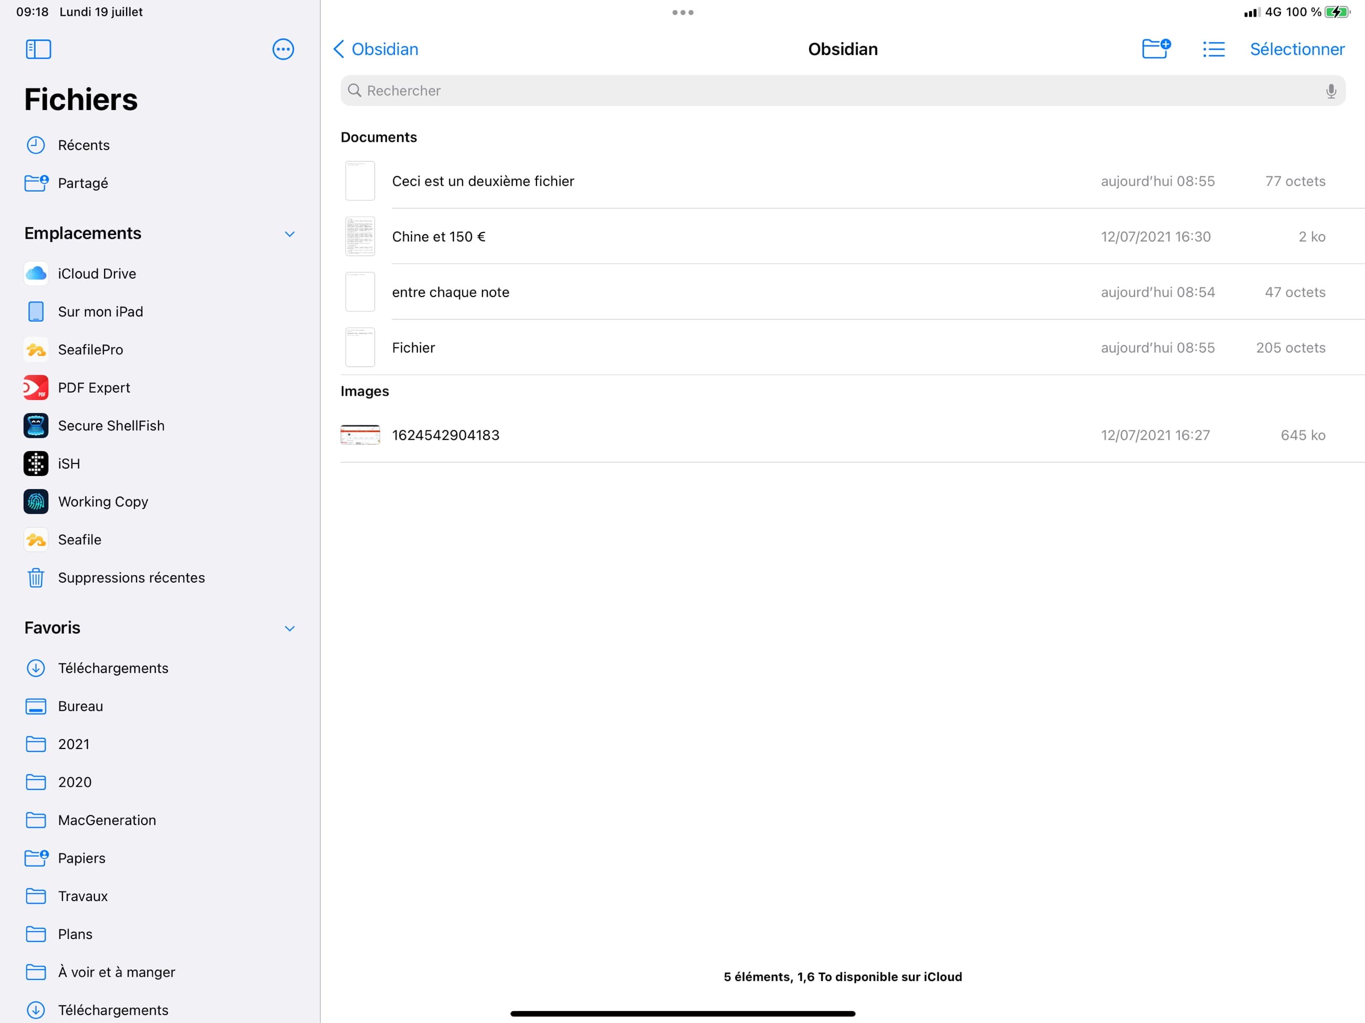This screenshot has height=1023, width=1365.
Task: Open file entre chaque note
Action: click(852, 292)
